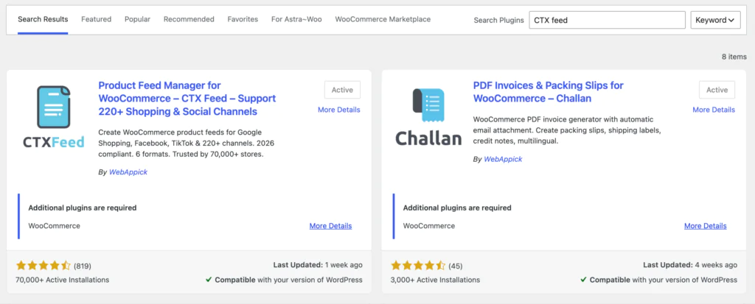Click the CTX Feed plugin description text
This screenshot has width=755, height=304.
click(x=187, y=144)
